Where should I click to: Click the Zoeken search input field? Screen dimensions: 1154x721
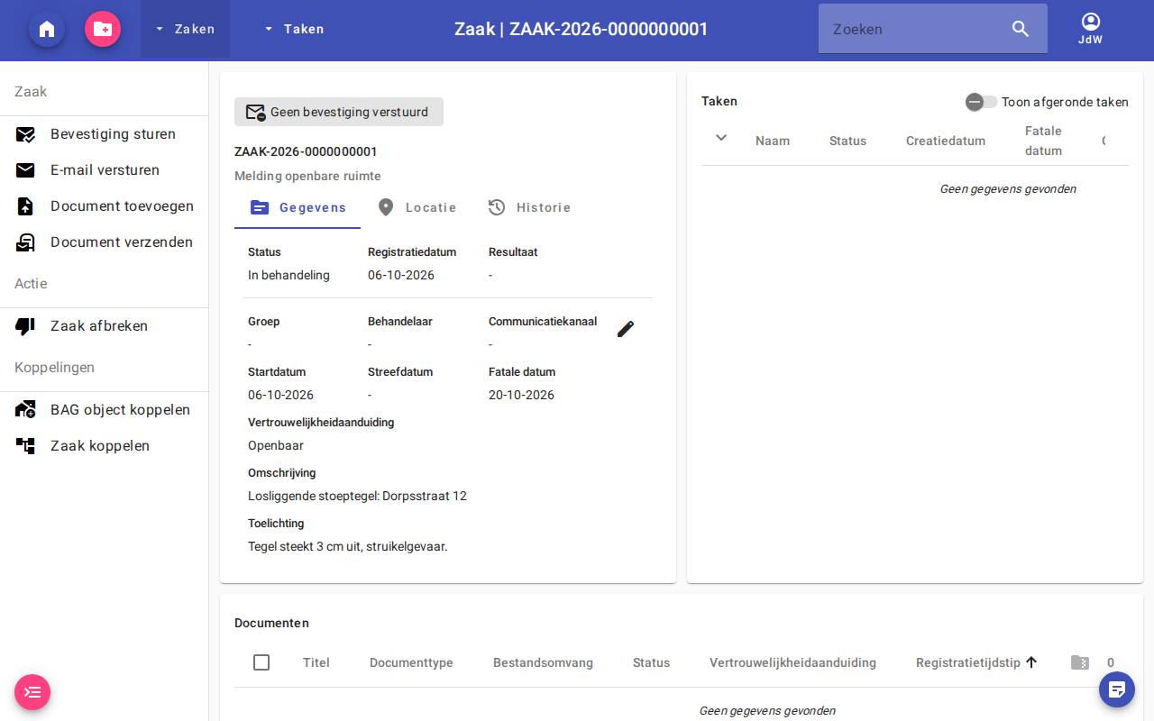pyautogui.click(x=914, y=29)
